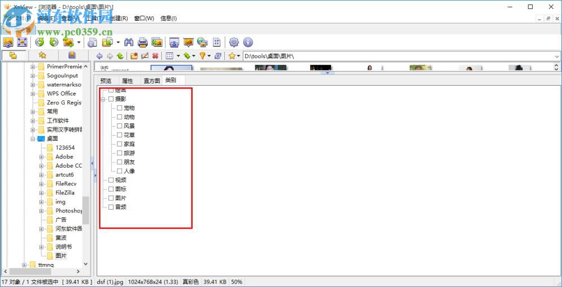Screen dimensions: 562x287
Task: Switch to the 属性 tab
Action: click(128, 81)
